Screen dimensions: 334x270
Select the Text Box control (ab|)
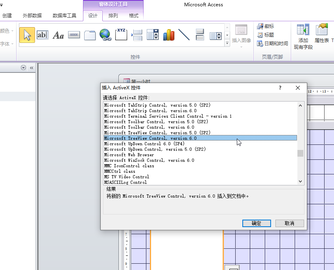coord(42,35)
